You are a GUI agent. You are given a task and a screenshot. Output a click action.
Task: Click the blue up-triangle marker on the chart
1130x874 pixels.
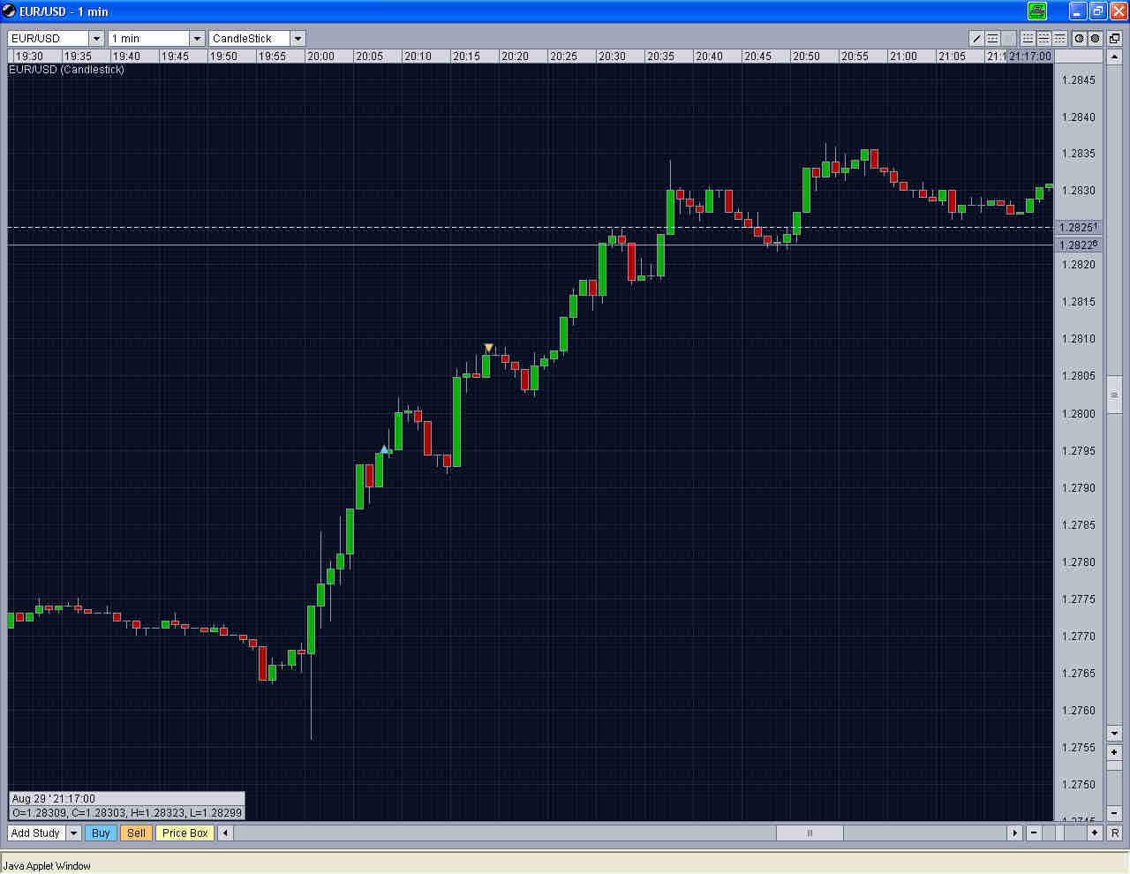(384, 449)
